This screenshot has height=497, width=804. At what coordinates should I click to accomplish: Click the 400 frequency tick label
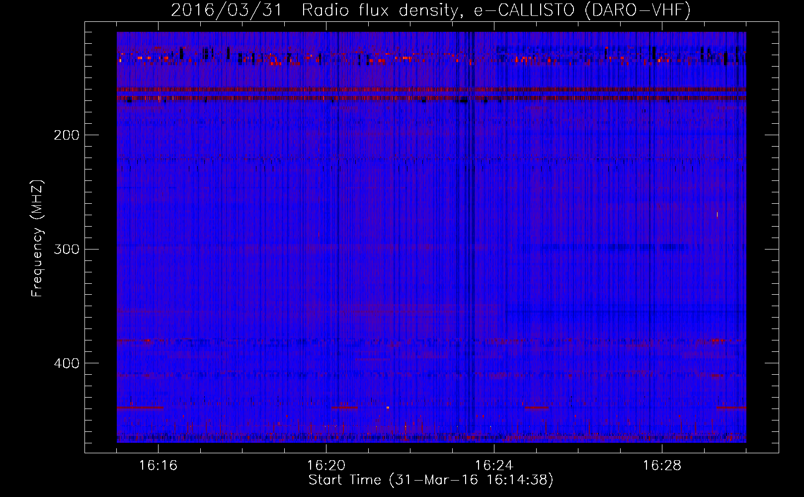click(67, 363)
